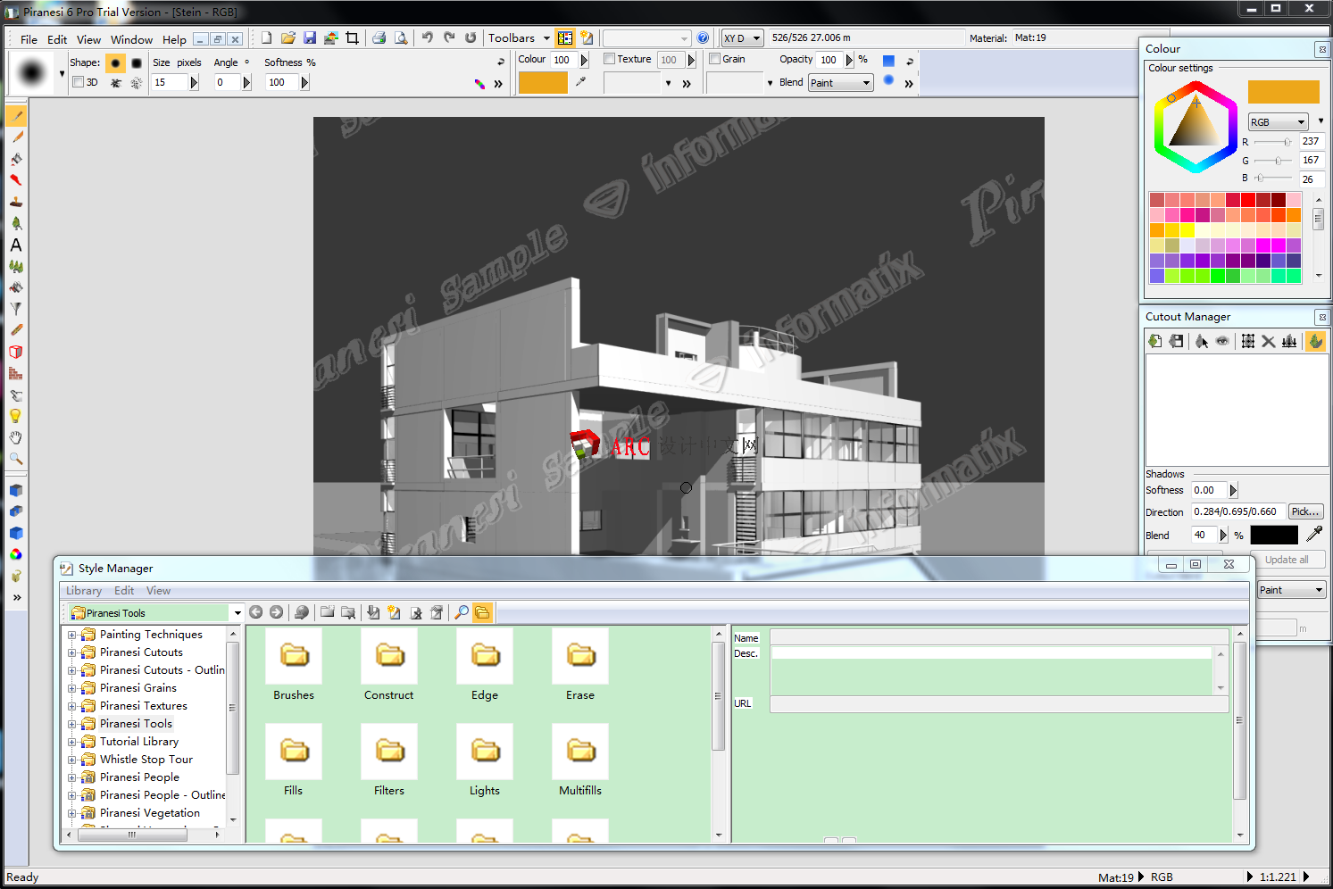Expand the Piranesi Grains tree node
This screenshot has width=1333, height=889.
pyautogui.click(x=72, y=689)
